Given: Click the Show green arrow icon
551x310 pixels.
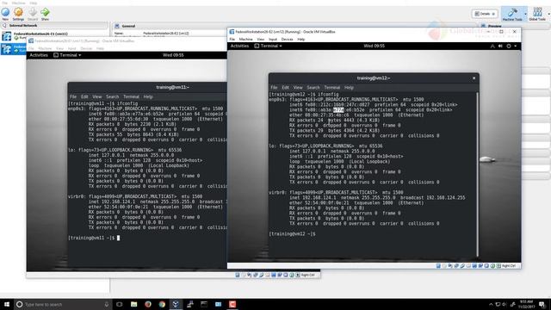Looking at the screenshot, I should [x=45, y=14].
